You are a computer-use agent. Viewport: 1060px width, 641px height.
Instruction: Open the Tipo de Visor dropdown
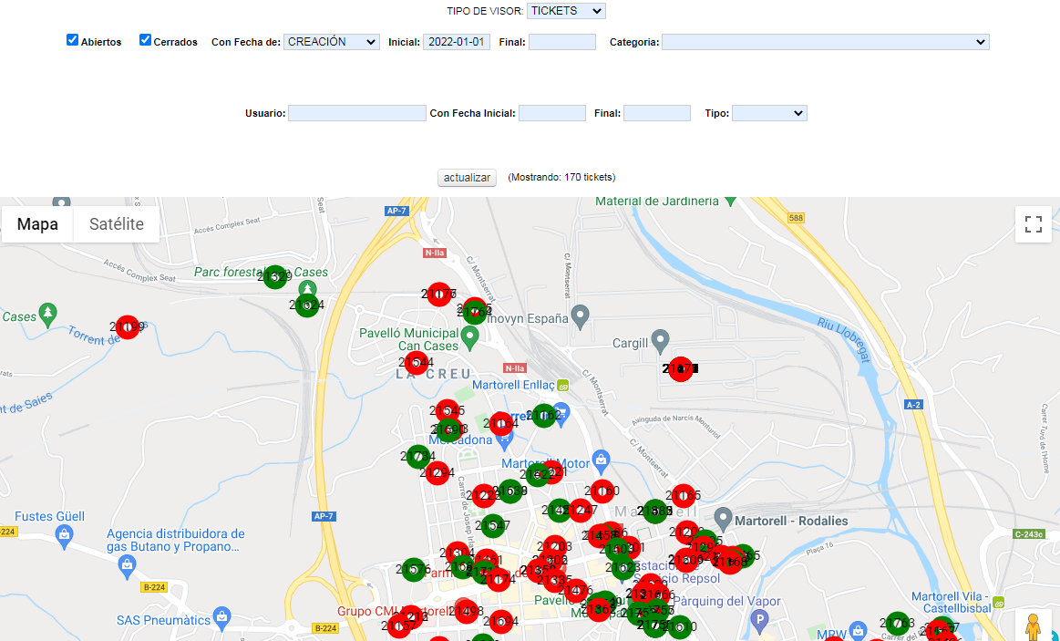coord(566,11)
